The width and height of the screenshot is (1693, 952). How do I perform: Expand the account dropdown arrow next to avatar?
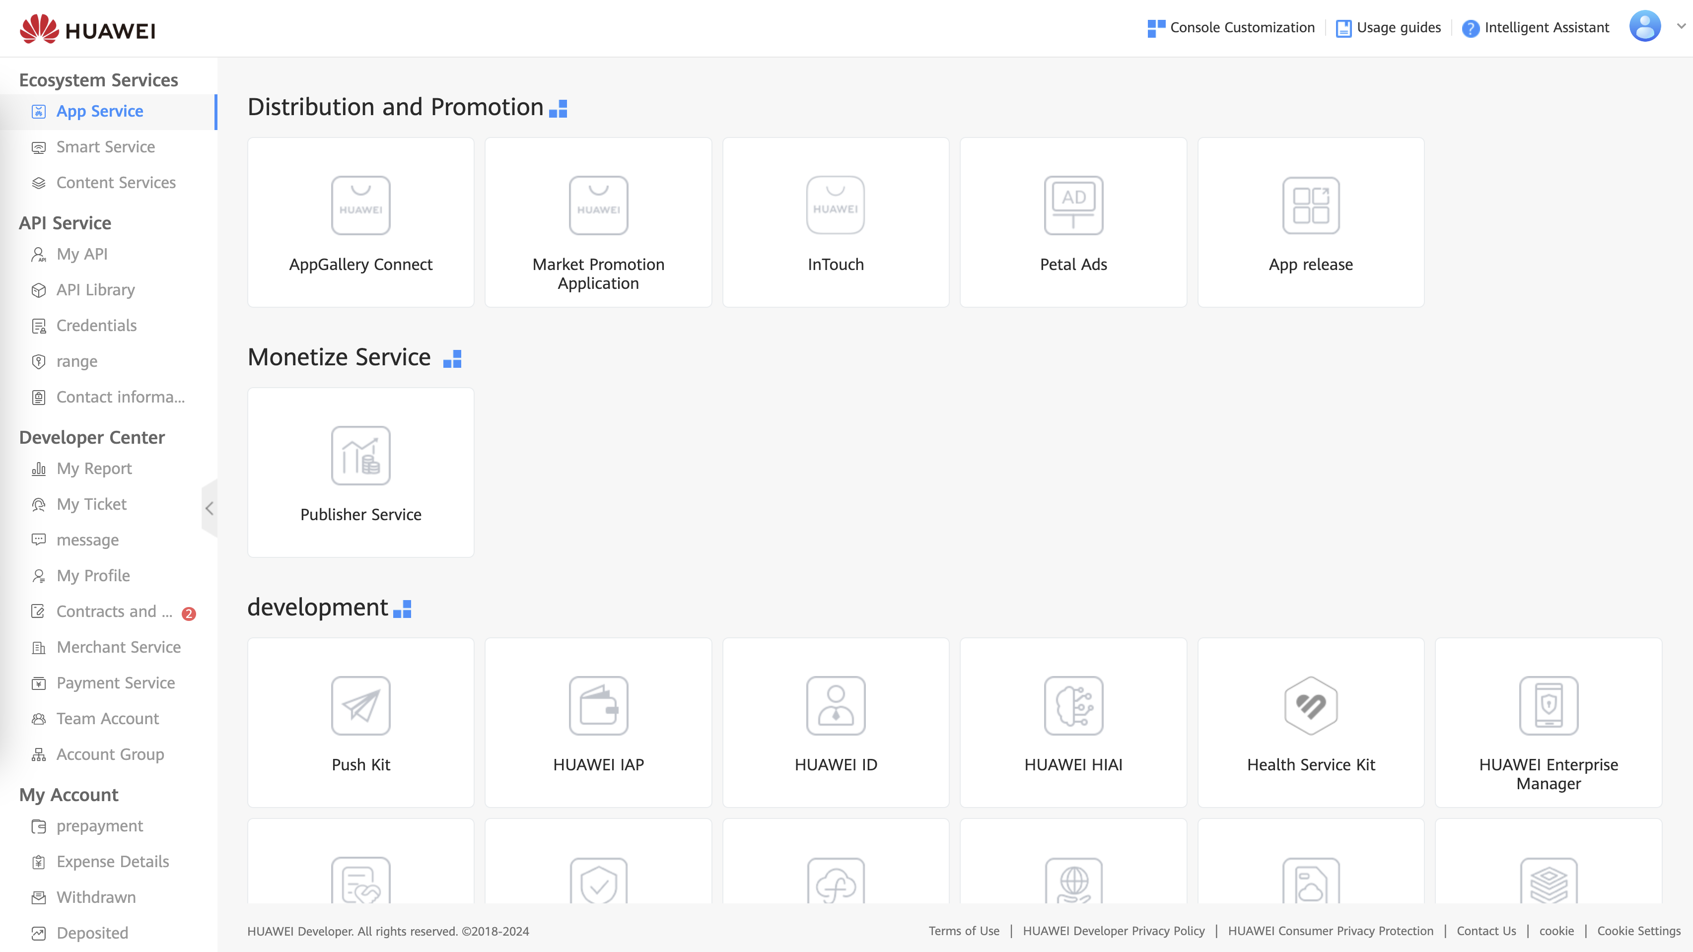pos(1681,26)
